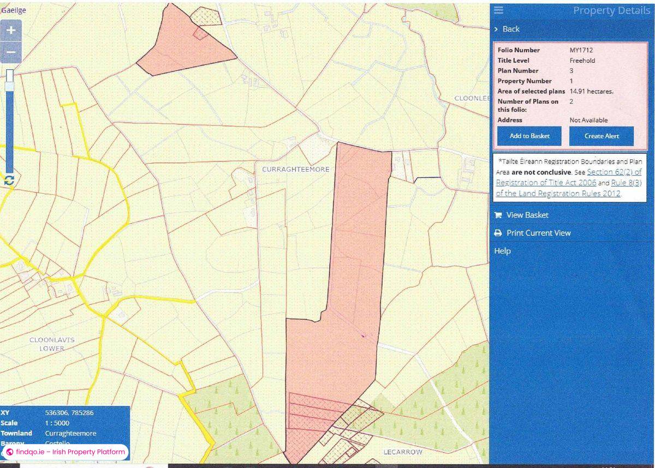This screenshot has height=468, width=655.
Task: Click the shopping cart icon beside View Basket
Action: (498, 215)
